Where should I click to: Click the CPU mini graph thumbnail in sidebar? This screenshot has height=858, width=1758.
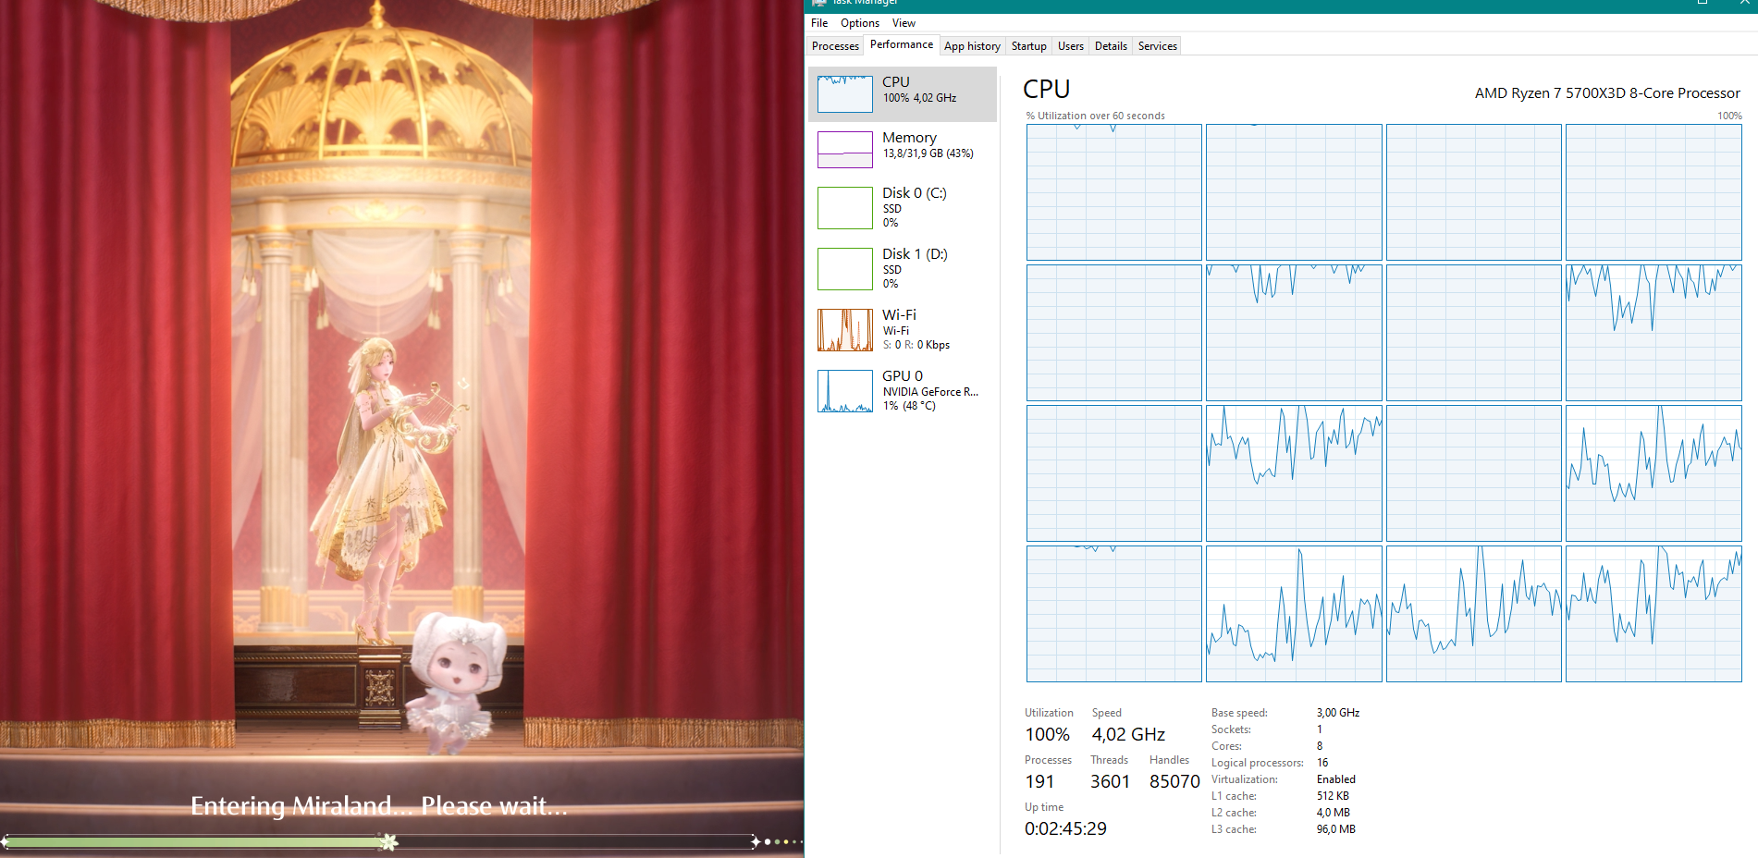(x=844, y=94)
